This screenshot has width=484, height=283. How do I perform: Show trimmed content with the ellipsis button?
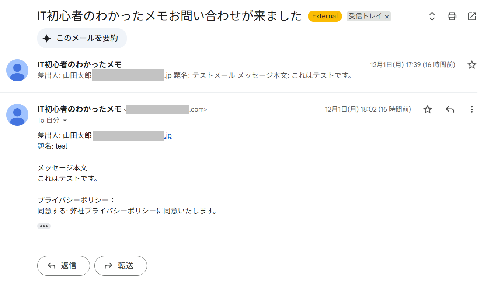(x=44, y=226)
